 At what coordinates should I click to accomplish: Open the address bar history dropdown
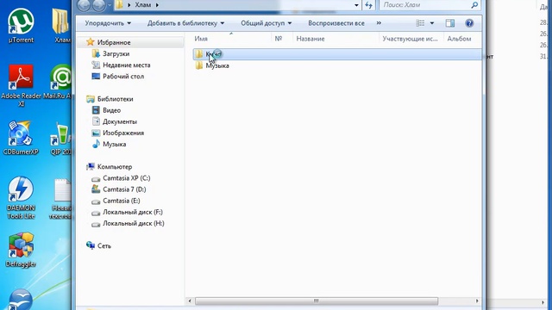click(x=356, y=5)
